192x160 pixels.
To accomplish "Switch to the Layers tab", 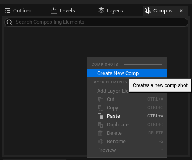I will [110, 11].
